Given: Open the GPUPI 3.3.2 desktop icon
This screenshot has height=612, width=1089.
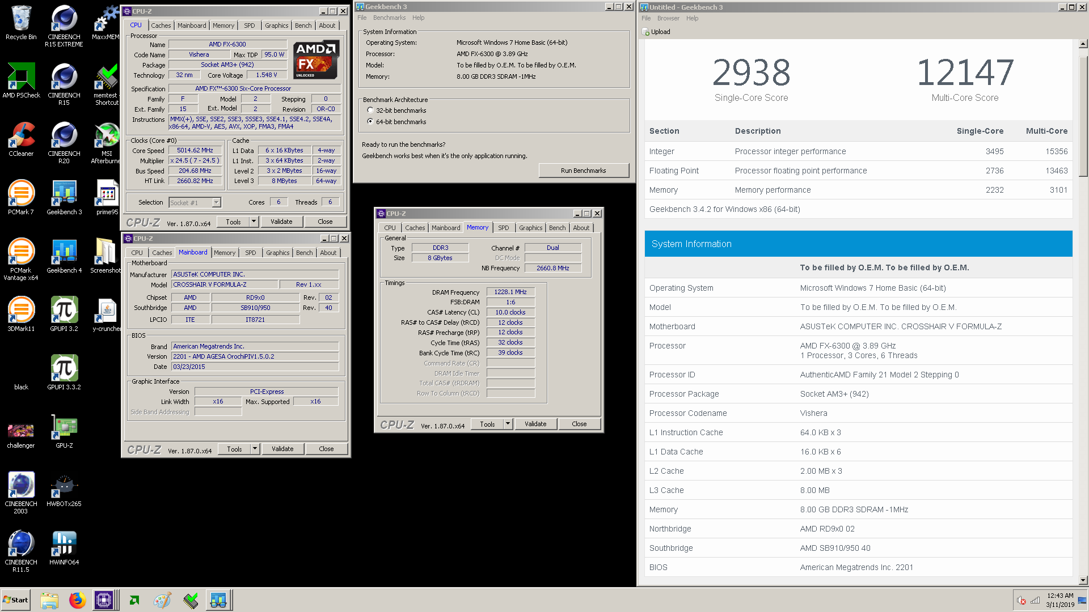Looking at the screenshot, I should pos(64,373).
